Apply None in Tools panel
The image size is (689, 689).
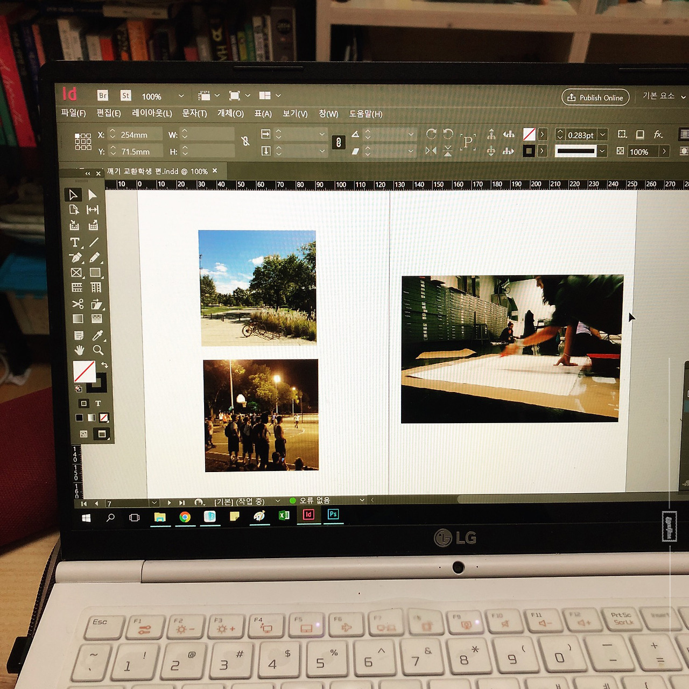click(104, 417)
